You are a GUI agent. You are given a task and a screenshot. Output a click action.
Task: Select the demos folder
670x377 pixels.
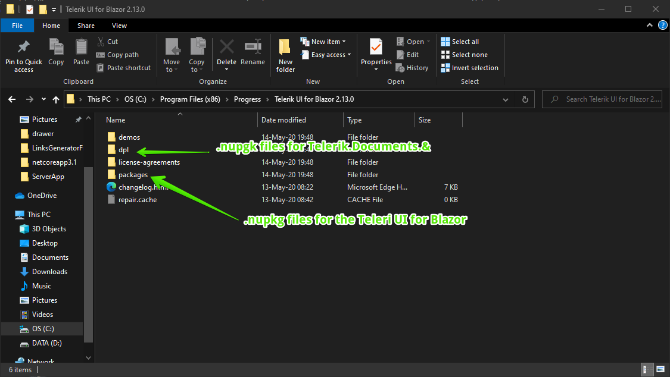(129, 137)
